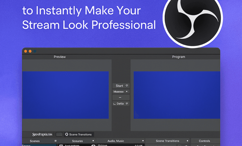Image resolution: width=242 pixels, height=146 pixels.
Task: Expand the Detla dropdown
Action: tap(121, 103)
